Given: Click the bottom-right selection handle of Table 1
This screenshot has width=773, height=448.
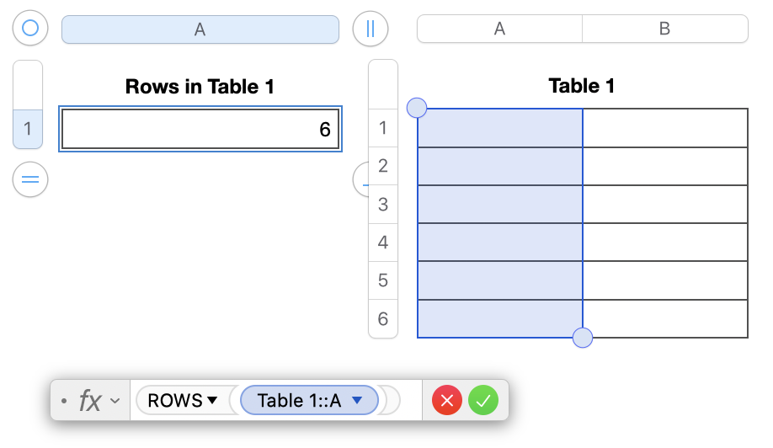Looking at the screenshot, I should pos(582,338).
